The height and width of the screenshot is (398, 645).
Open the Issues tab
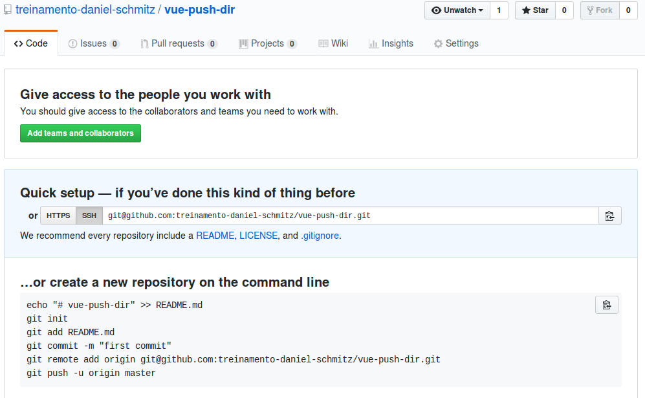94,43
